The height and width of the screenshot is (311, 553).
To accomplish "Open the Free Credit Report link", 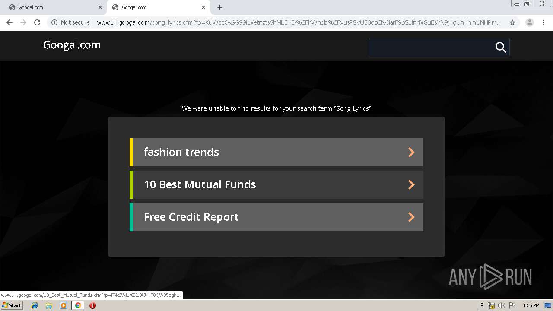I will pos(276,217).
